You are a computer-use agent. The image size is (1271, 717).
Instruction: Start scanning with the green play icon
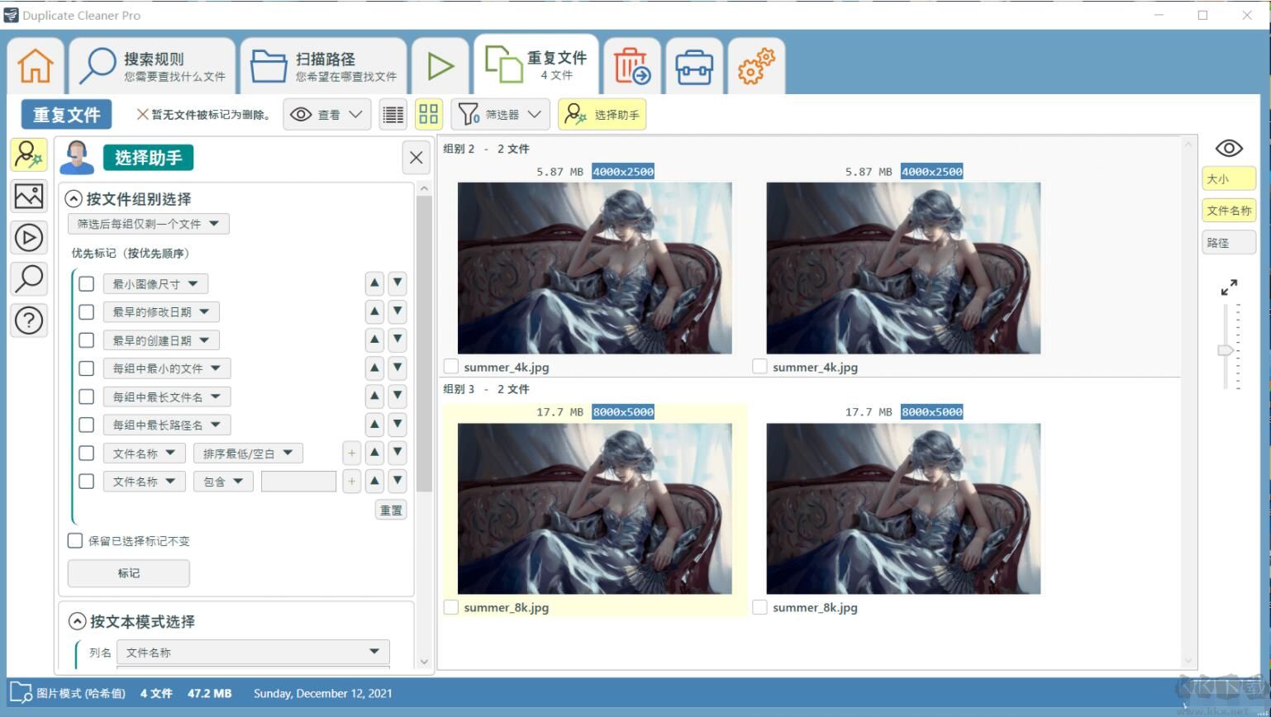pyautogui.click(x=440, y=65)
